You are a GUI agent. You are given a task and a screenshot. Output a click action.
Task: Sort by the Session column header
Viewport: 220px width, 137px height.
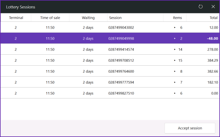point(136,18)
